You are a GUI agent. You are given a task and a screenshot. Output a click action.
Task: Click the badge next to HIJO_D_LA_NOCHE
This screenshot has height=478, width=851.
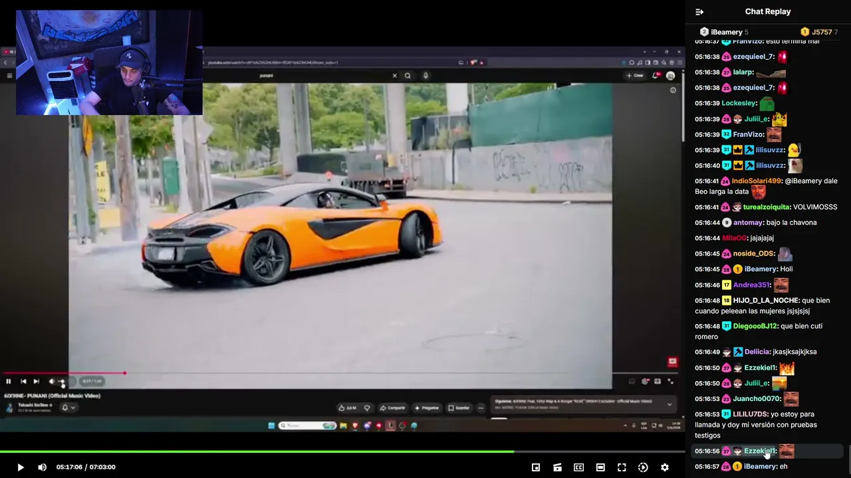727,300
